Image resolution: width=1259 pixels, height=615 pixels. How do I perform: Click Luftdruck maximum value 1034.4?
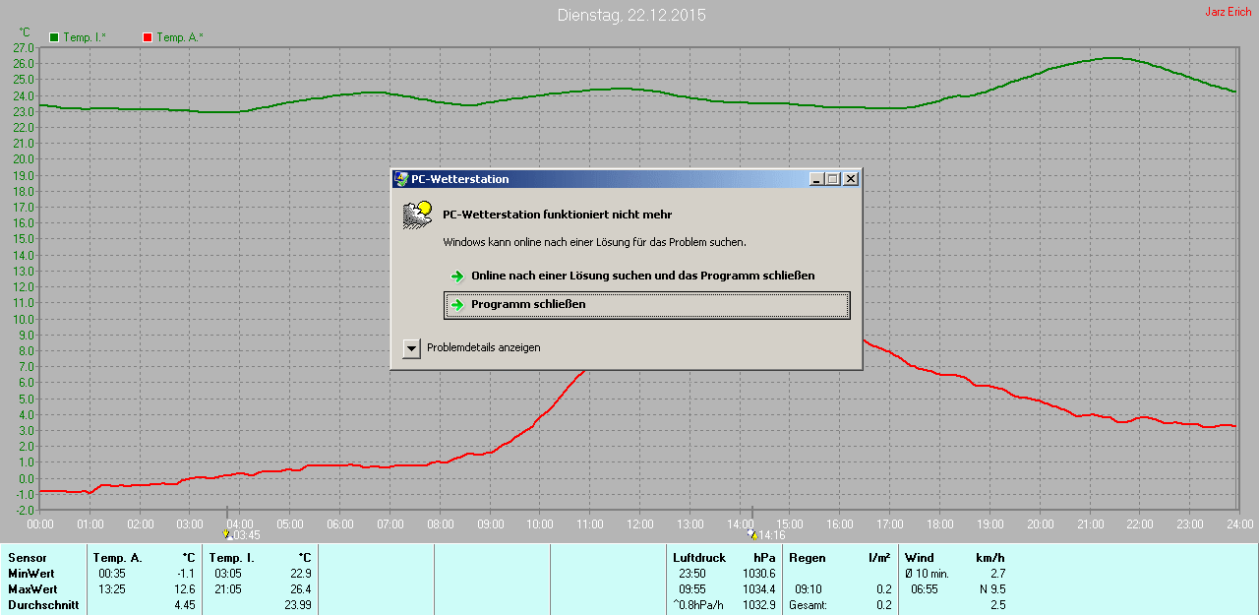coord(759,589)
